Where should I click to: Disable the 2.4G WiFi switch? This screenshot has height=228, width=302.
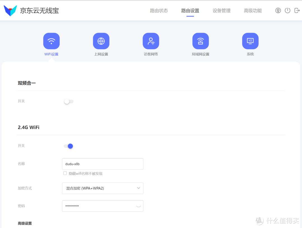coord(68,146)
